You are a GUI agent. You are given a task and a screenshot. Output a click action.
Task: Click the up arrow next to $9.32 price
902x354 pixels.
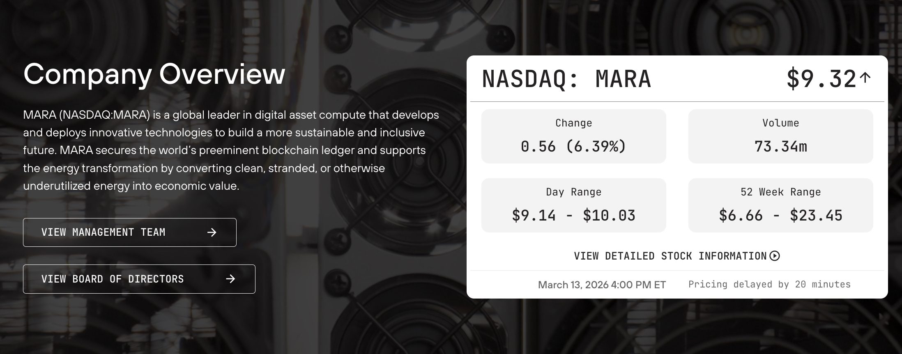pos(865,77)
